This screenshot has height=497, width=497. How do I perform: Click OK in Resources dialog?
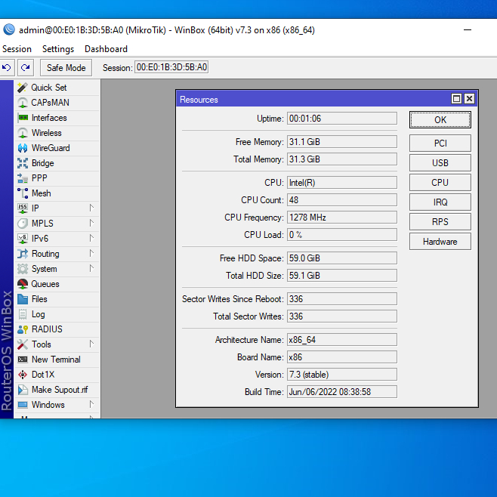tap(440, 120)
